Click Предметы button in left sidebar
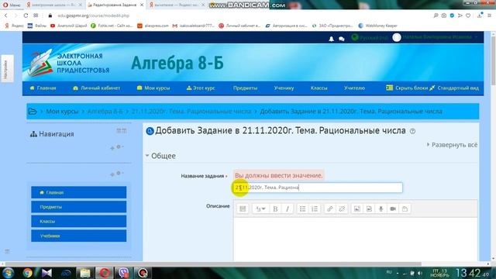This screenshot has height=279, width=496. tap(79, 207)
